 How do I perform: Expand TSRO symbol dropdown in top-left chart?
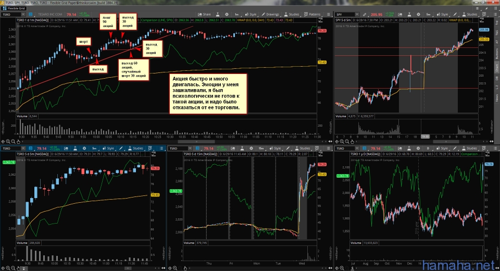[23, 15]
